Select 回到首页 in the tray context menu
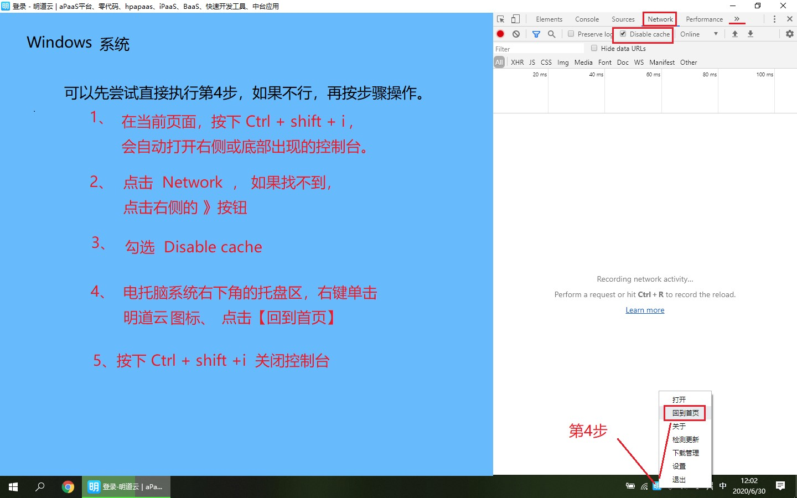797x498 pixels. pyautogui.click(x=685, y=413)
